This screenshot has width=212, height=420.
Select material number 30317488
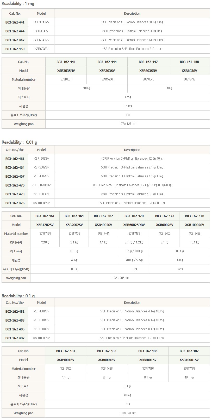point(189,369)
